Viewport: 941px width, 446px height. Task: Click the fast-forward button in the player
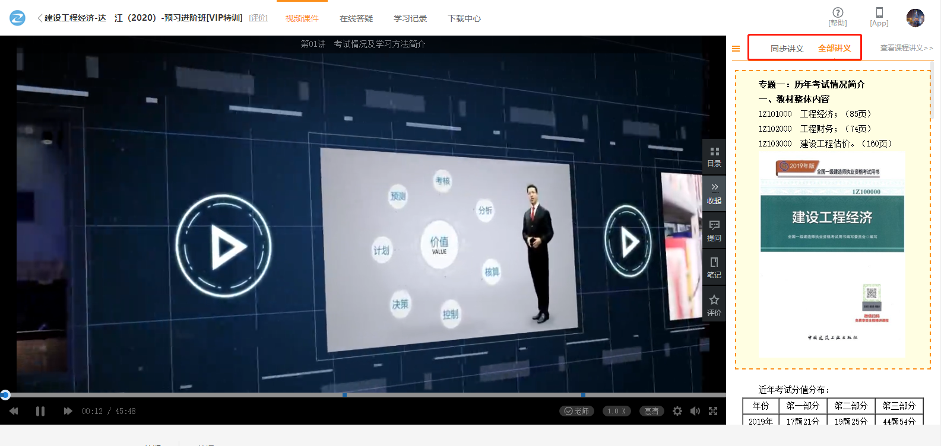click(68, 411)
